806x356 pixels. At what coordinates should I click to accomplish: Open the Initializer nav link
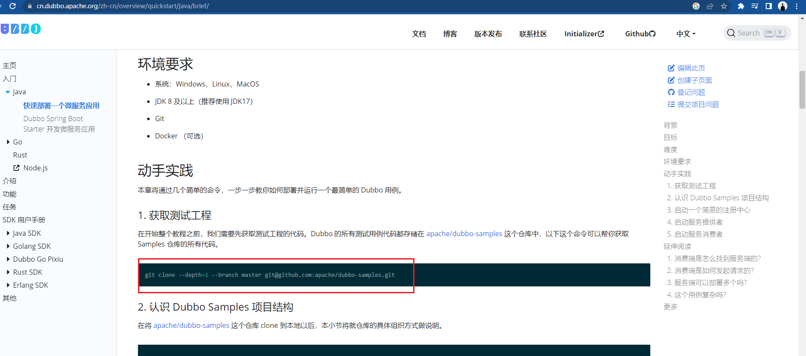584,34
